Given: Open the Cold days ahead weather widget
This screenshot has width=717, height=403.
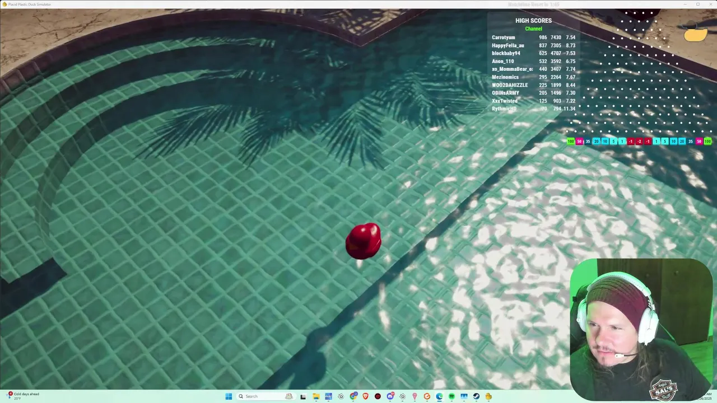Looking at the screenshot, I should click(x=22, y=396).
